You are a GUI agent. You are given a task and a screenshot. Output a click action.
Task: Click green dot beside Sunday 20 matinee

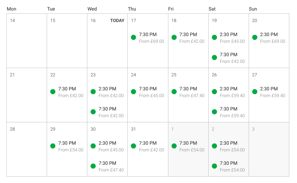pyautogui.click(x=254, y=37)
